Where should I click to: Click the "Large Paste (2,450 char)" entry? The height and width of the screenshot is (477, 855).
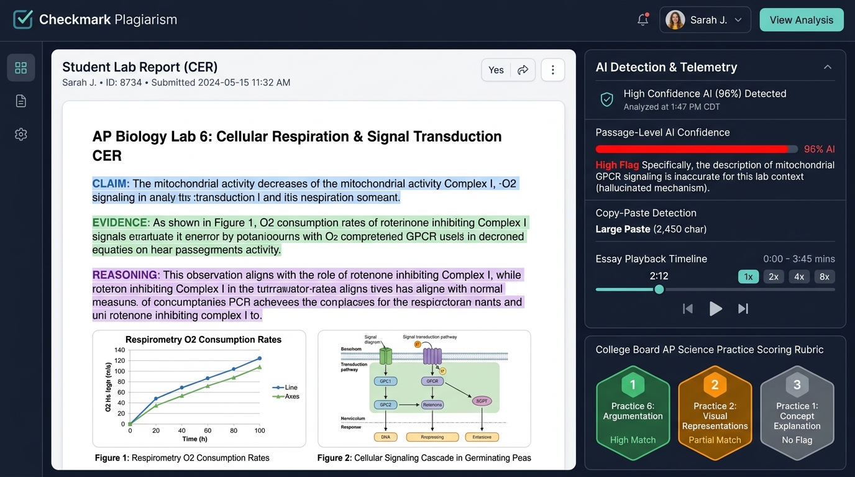(651, 229)
